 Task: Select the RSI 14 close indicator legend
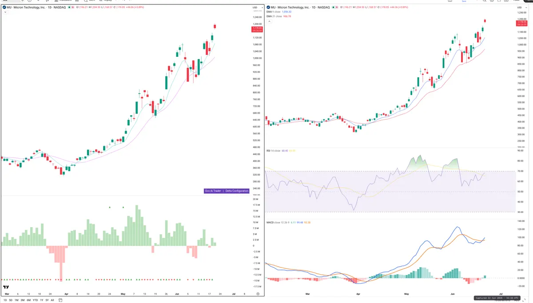[273, 151]
